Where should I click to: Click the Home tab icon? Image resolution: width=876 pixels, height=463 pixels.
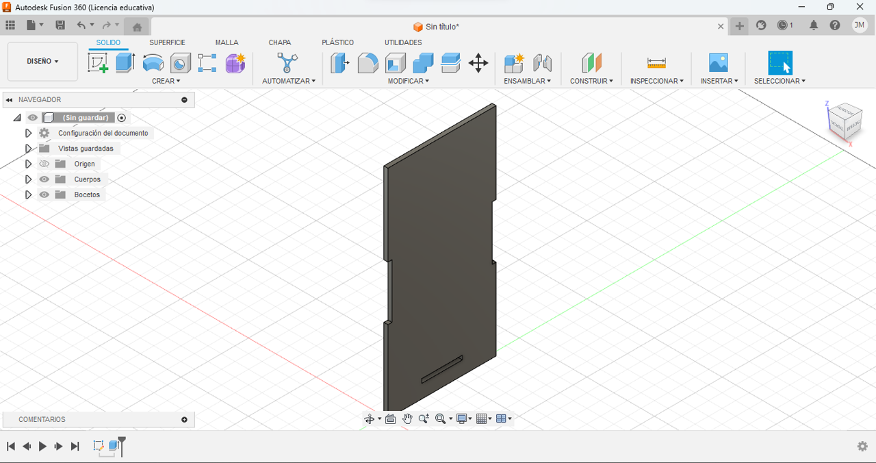point(137,27)
